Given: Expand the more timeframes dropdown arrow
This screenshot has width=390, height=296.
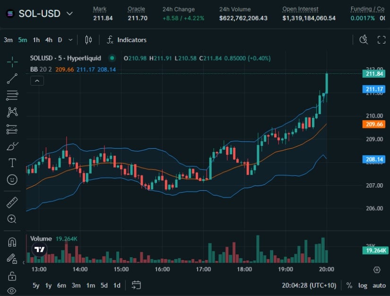Looking at the screenshot, I should pos(70,40).
